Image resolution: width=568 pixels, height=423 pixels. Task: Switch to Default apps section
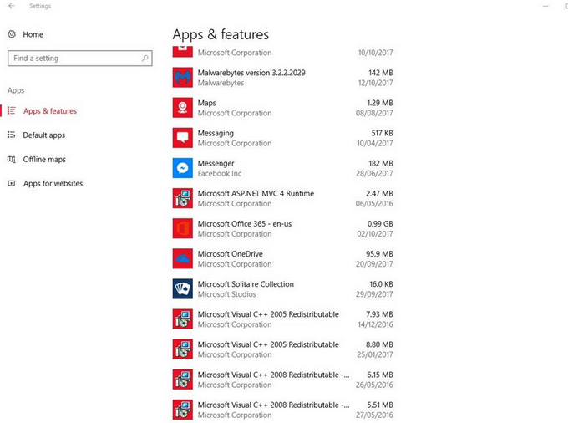[x=43, y=135]
